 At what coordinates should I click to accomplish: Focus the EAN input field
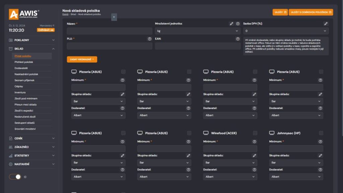tap(198, 46)
